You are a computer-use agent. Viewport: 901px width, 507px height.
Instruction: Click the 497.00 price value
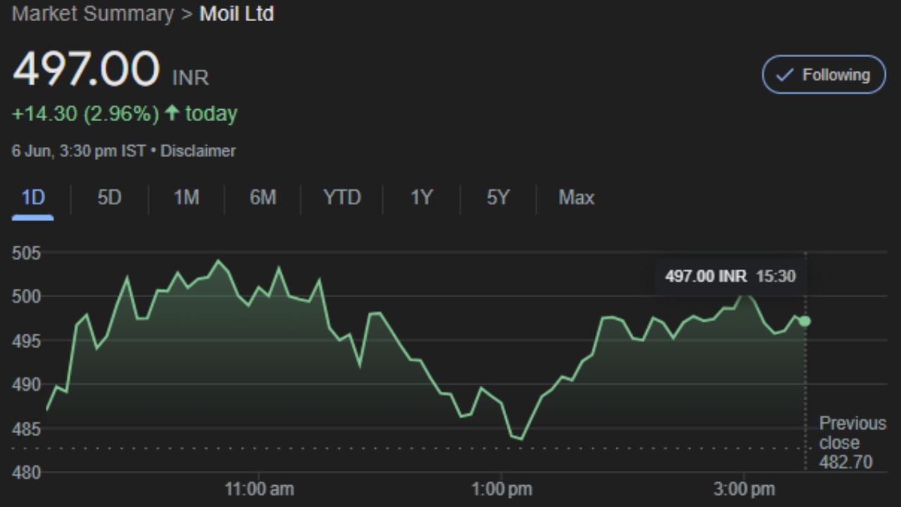pyautogui.click(x=86, y=69)
